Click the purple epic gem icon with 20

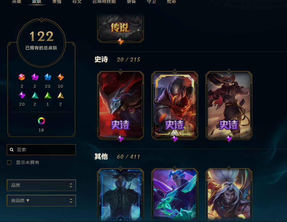[22, 95]
